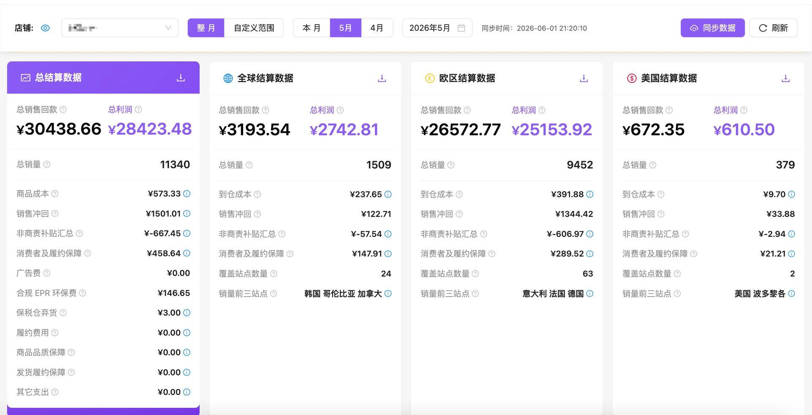The image size is (812, 415).
Task: Download 美国结算数据 report
Action: click(785, 78)
